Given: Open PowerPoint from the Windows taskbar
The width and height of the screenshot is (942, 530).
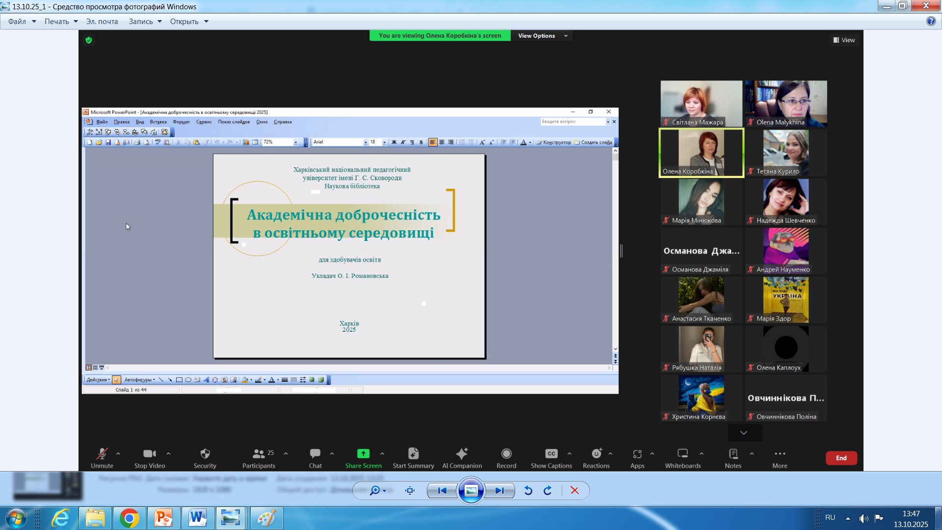Looking at the screenshot, I should click(163, 518).
